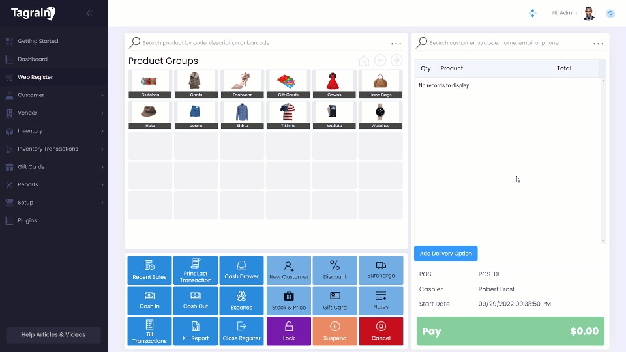This screenshot has width=626, height=352.
Task: Collapse the sidebar with double-chevron icon
Action: point(89,13)
